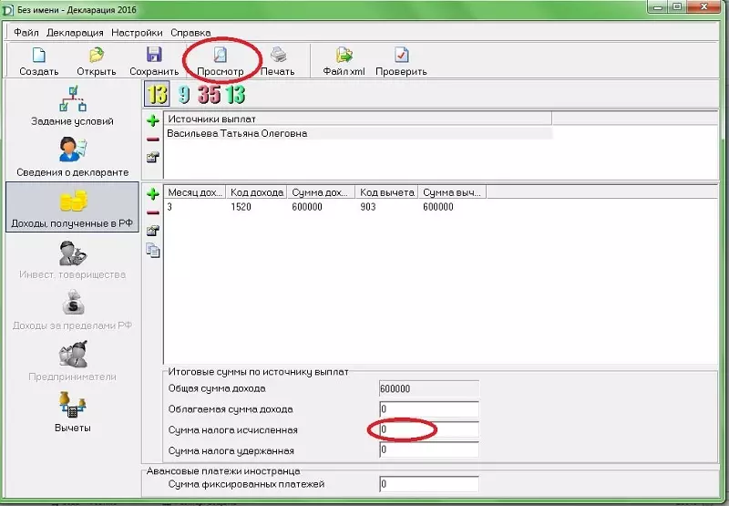Copy the income row with duplicate icon
The image size is (729, 506).
[x=152, y=250]
